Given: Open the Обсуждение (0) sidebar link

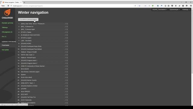Looking at the screenshot, I should point(7,32).
